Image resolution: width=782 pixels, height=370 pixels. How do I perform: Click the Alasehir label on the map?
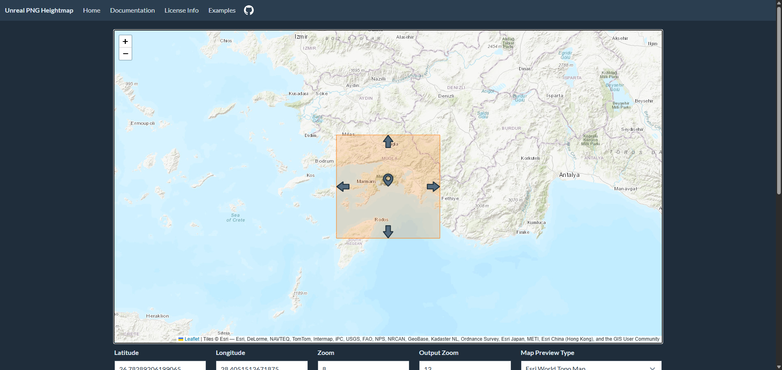[x=405, y=37]
